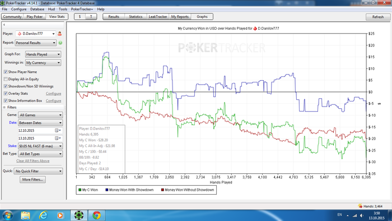
Task: Select the T tournaments toggle
Action: coord(91,16)
